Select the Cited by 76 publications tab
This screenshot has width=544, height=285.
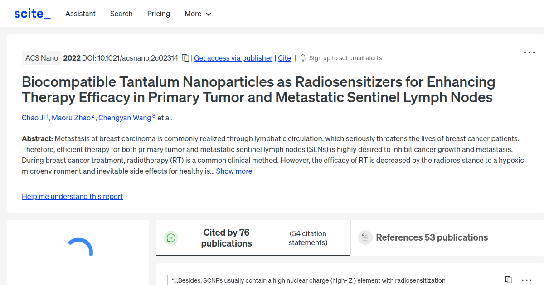(x=226, y=237)
